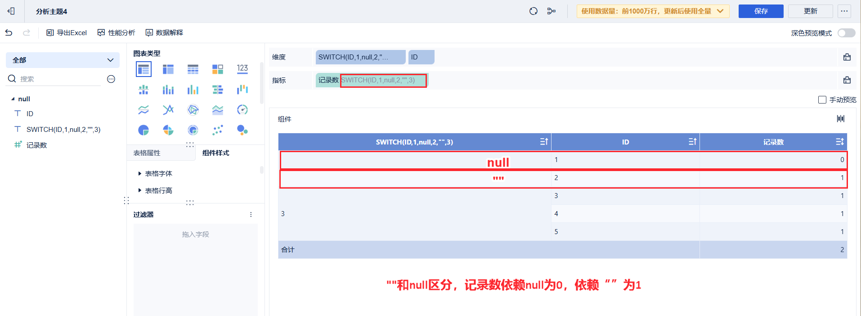Screen dimensions: 861x316
Task: Open field list options circle icon
Action: pos(111,79)
